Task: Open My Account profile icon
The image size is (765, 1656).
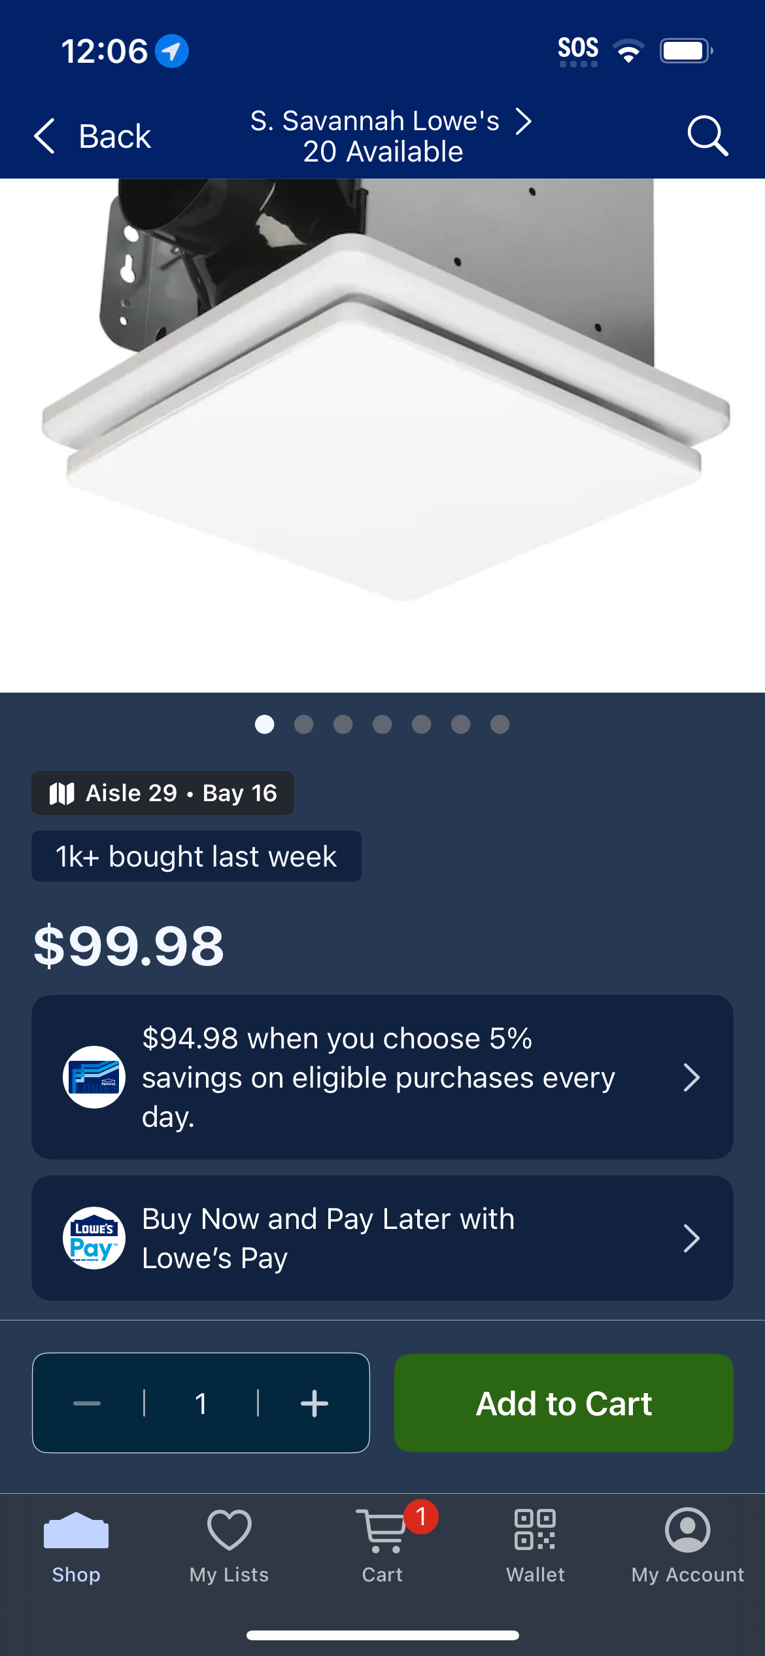Action: (688, 1530)
